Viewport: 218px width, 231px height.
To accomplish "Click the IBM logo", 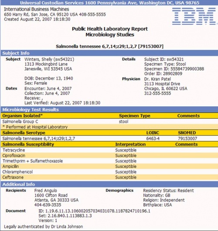I will [194, 16].
